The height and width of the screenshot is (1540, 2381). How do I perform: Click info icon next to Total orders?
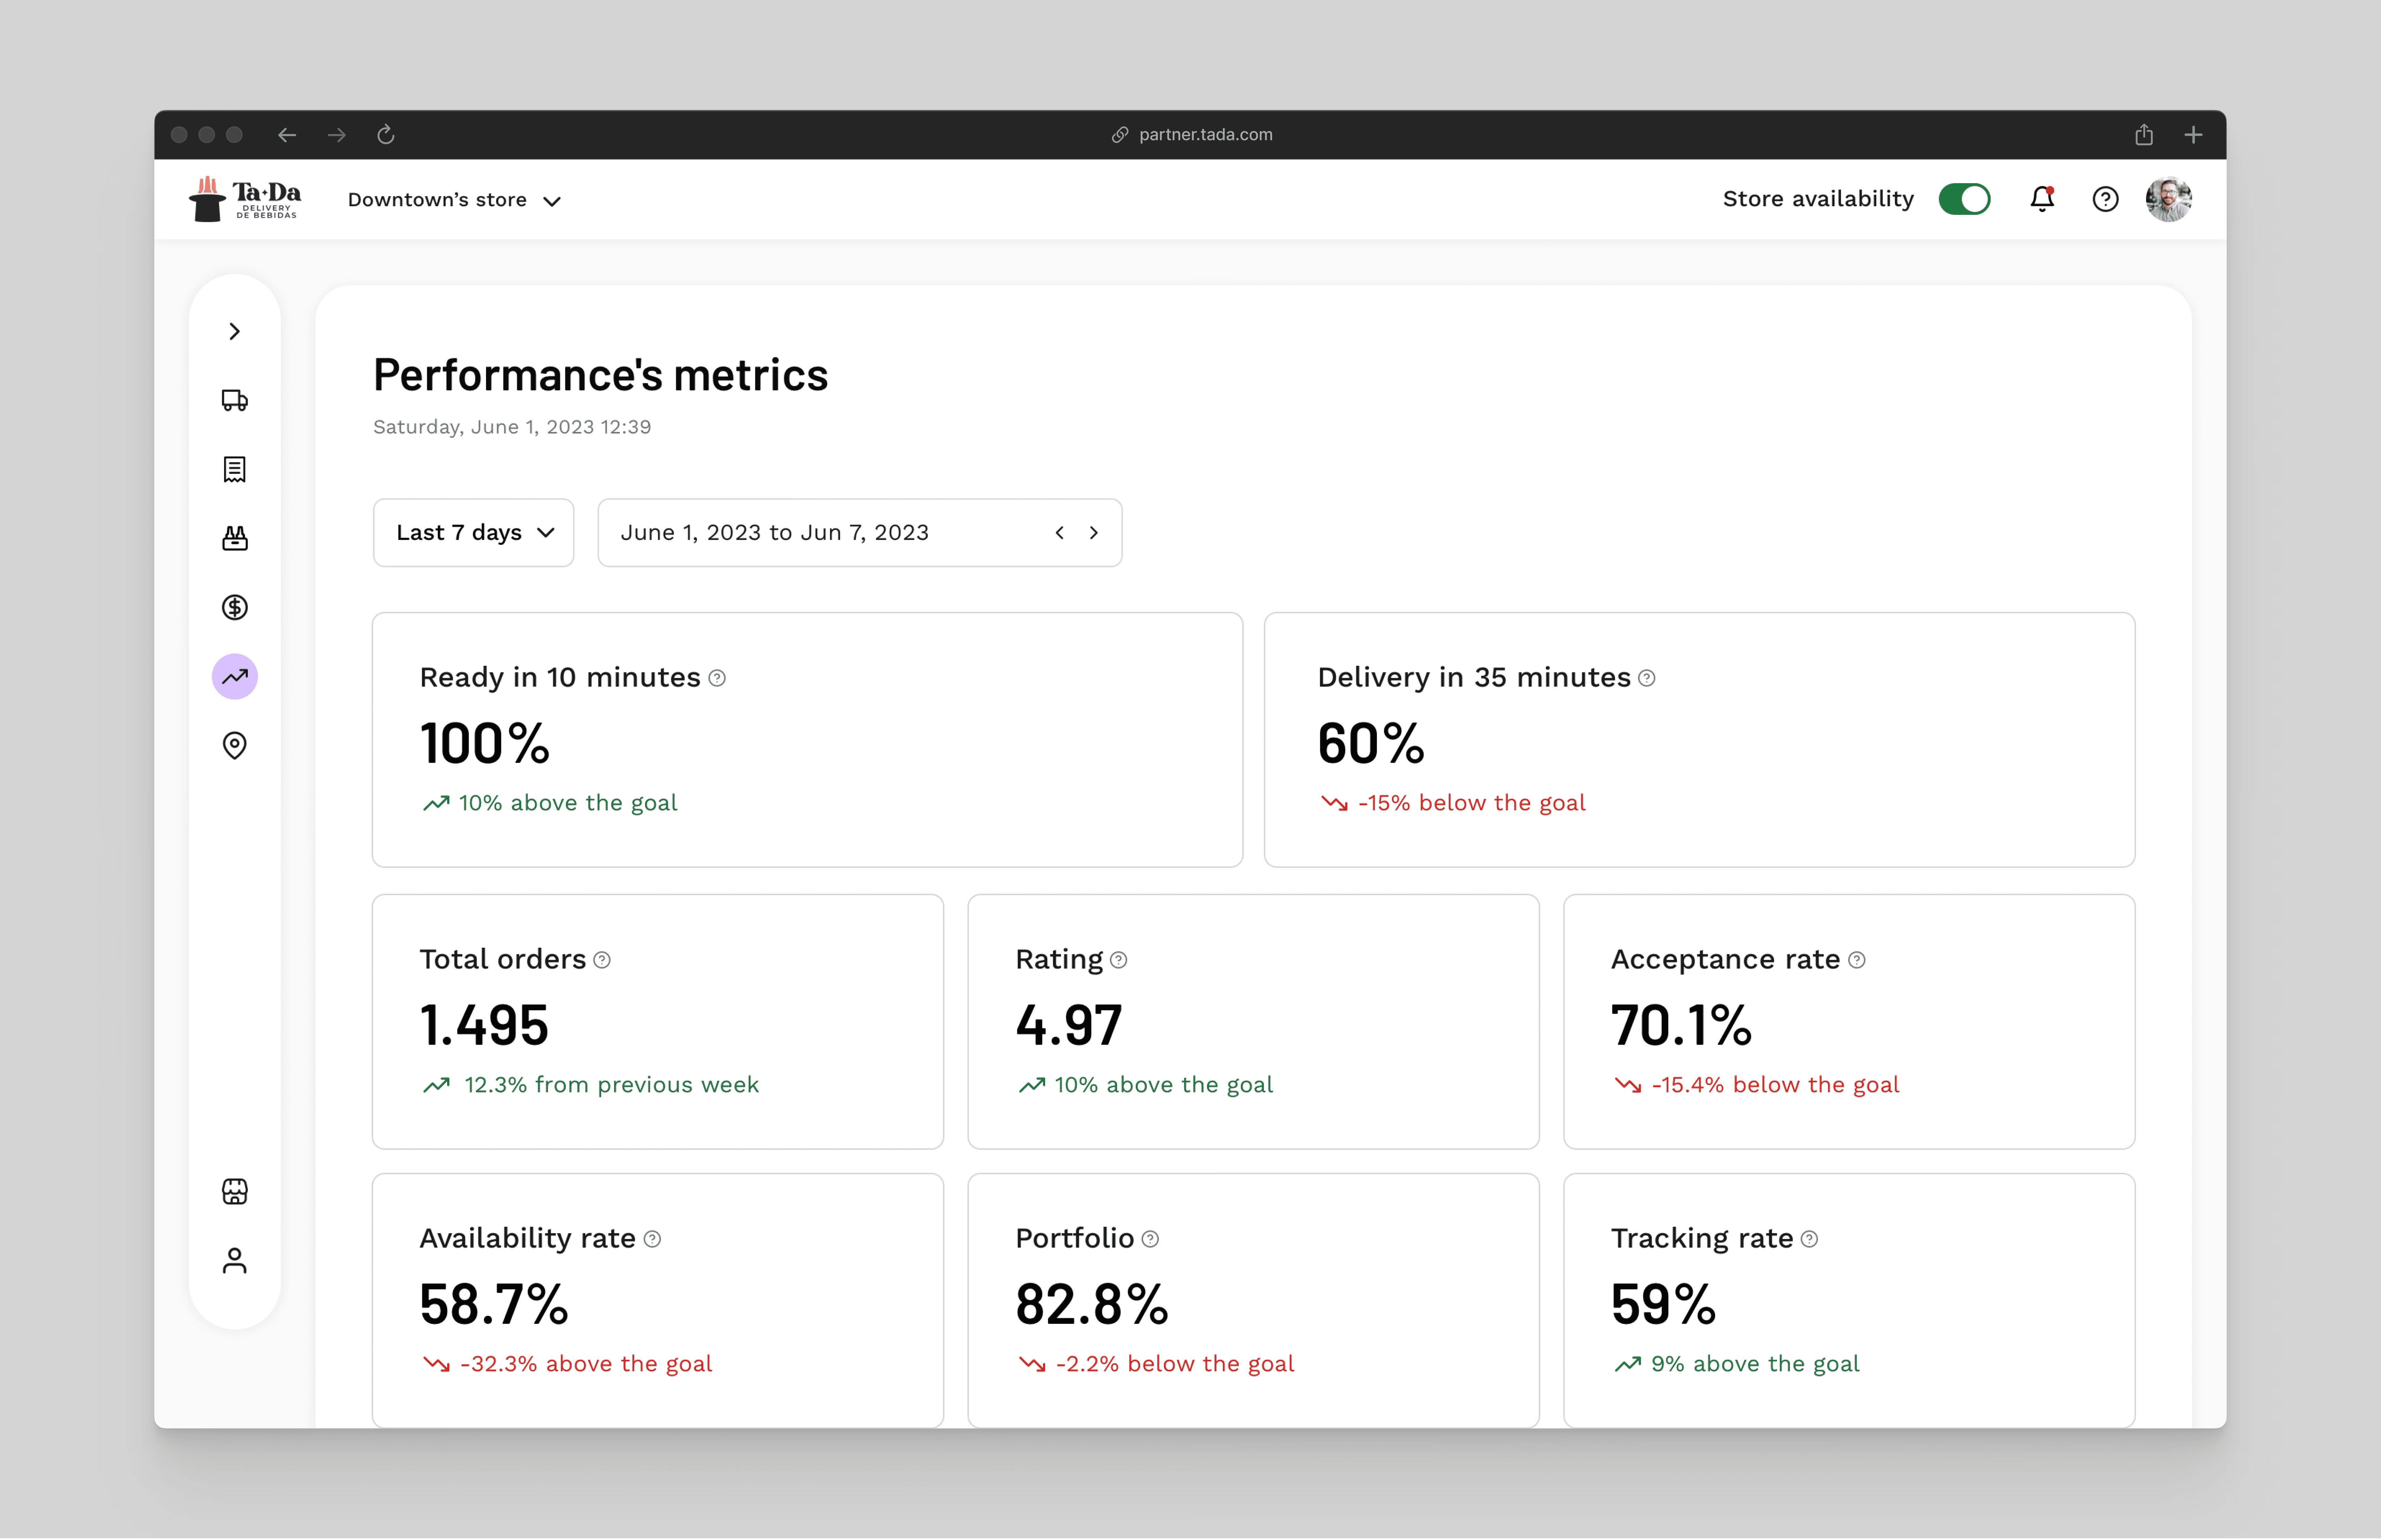[x=602, y=960]
